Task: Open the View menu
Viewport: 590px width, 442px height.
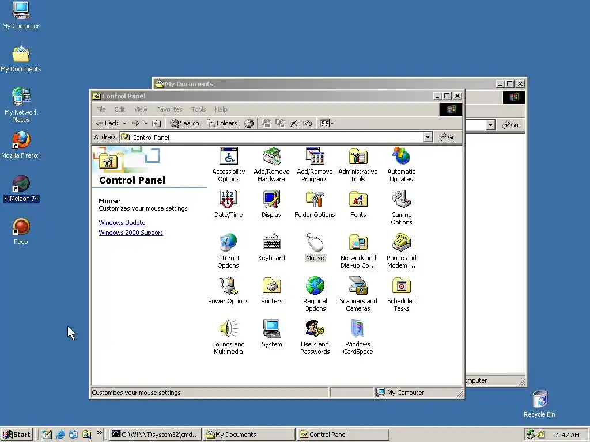Action: [x=141, y=109]
